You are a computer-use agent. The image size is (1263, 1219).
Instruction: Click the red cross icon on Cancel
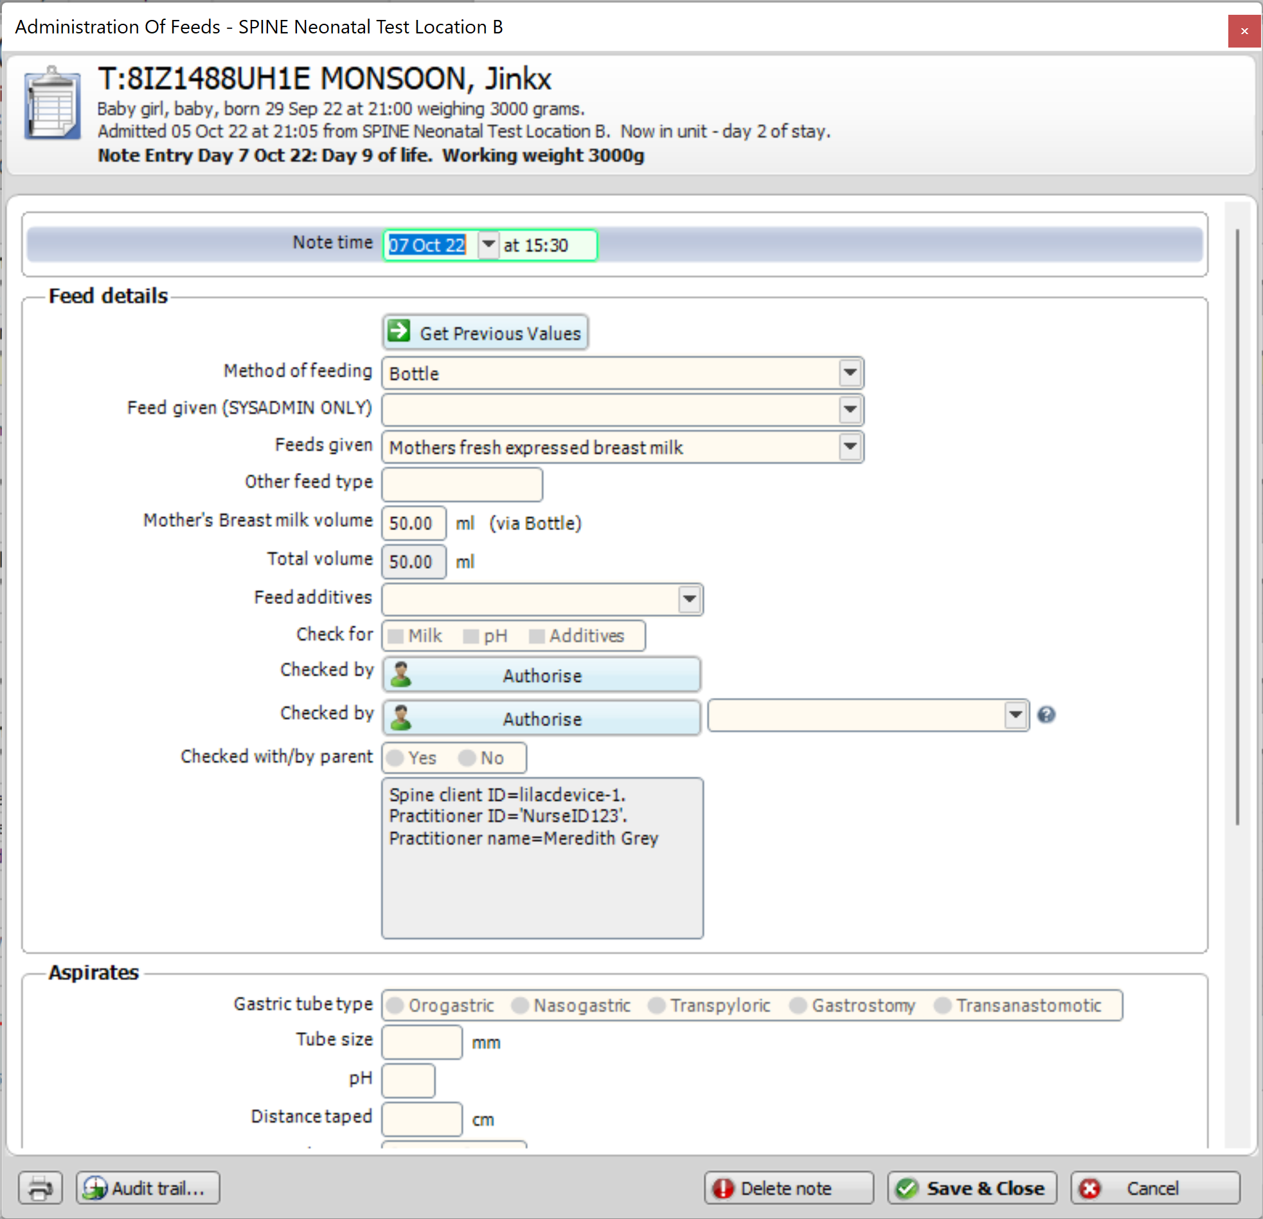(1089, 1188)
